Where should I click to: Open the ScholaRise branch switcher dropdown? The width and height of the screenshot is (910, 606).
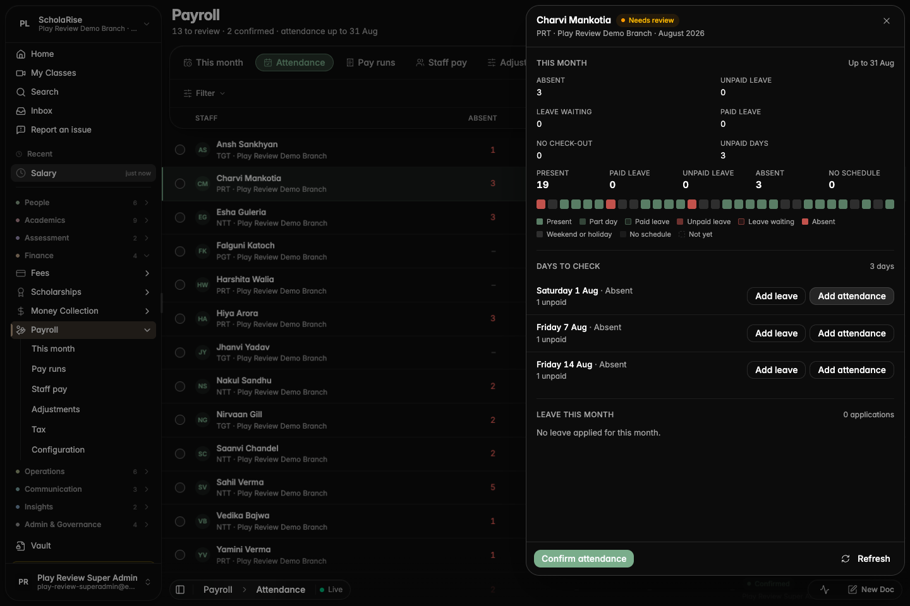pos(83,24)
